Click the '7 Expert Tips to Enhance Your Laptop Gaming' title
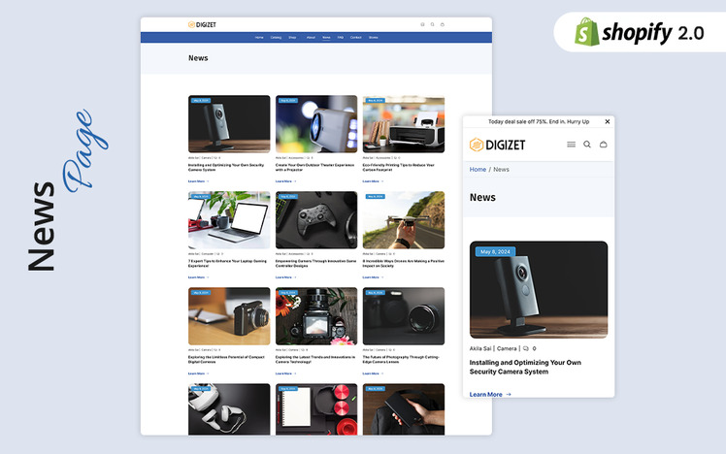 227,263
